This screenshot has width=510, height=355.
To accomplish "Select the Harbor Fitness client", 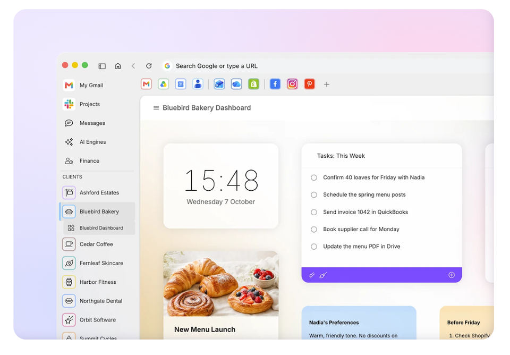I will pos(98,282).
